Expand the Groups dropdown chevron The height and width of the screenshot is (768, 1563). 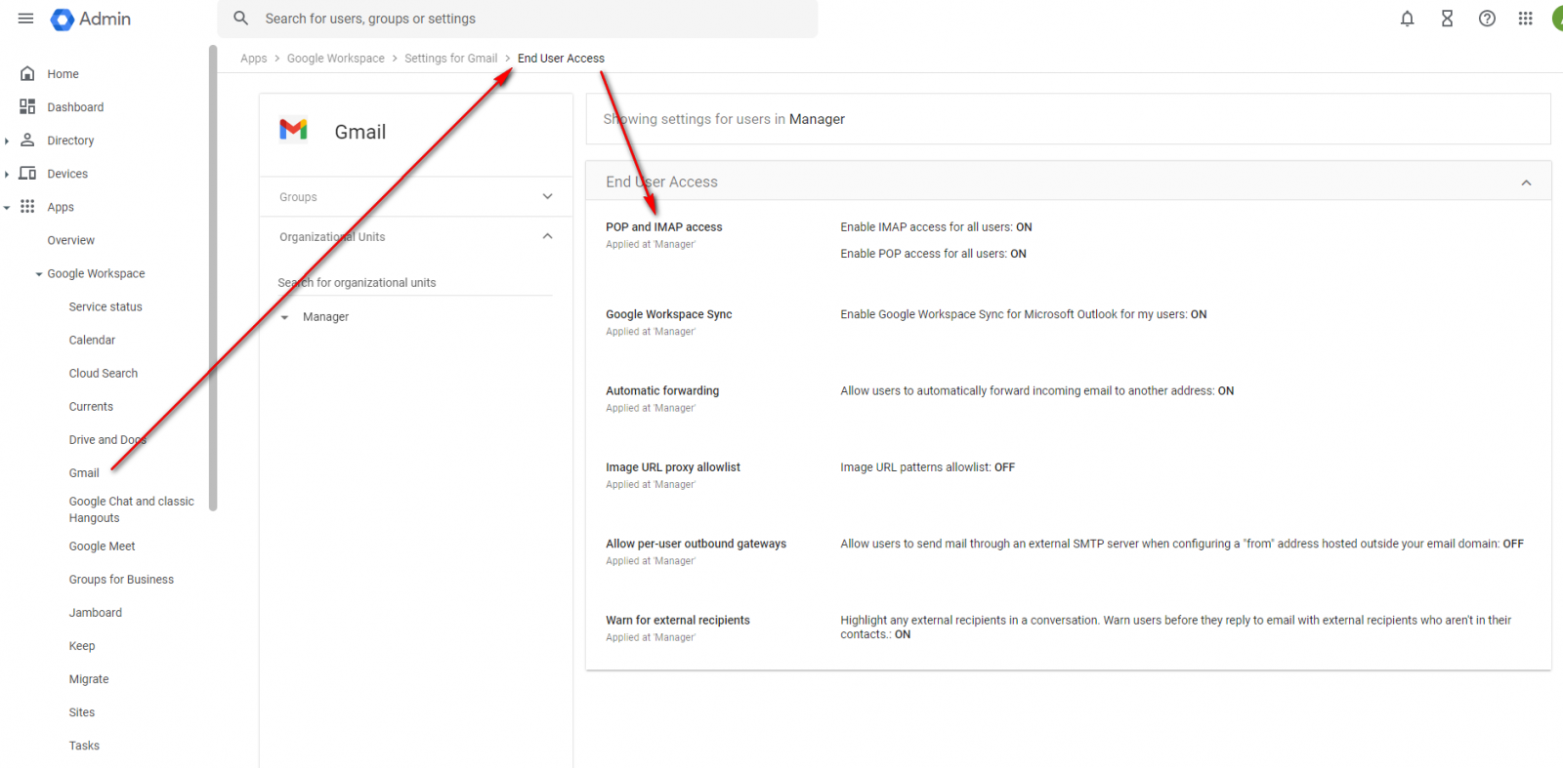coord(547,197)
